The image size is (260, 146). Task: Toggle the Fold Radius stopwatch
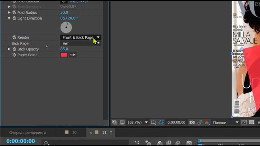[x=14, y=13]
